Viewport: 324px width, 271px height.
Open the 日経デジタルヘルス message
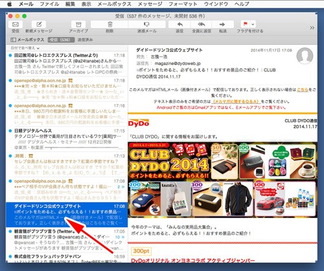tap(67, 139)
